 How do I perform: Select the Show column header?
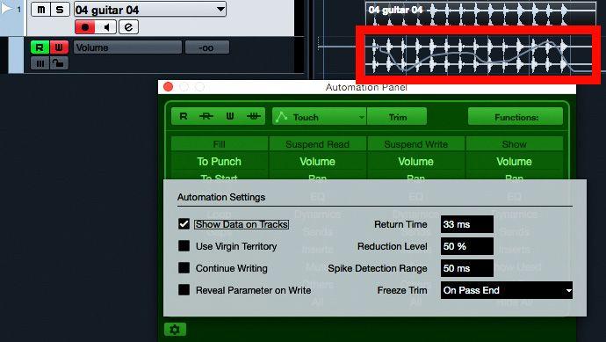(514, 144)
